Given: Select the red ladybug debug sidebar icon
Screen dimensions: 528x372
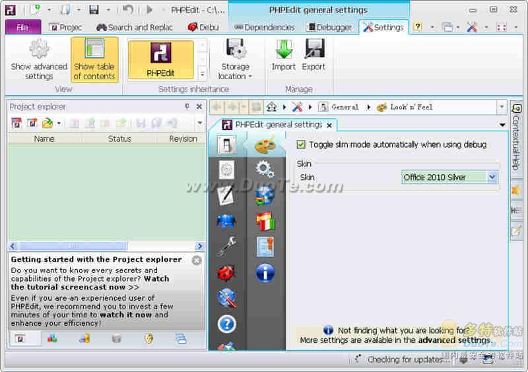Looking at the screenshot, I should tap(226, 272).
